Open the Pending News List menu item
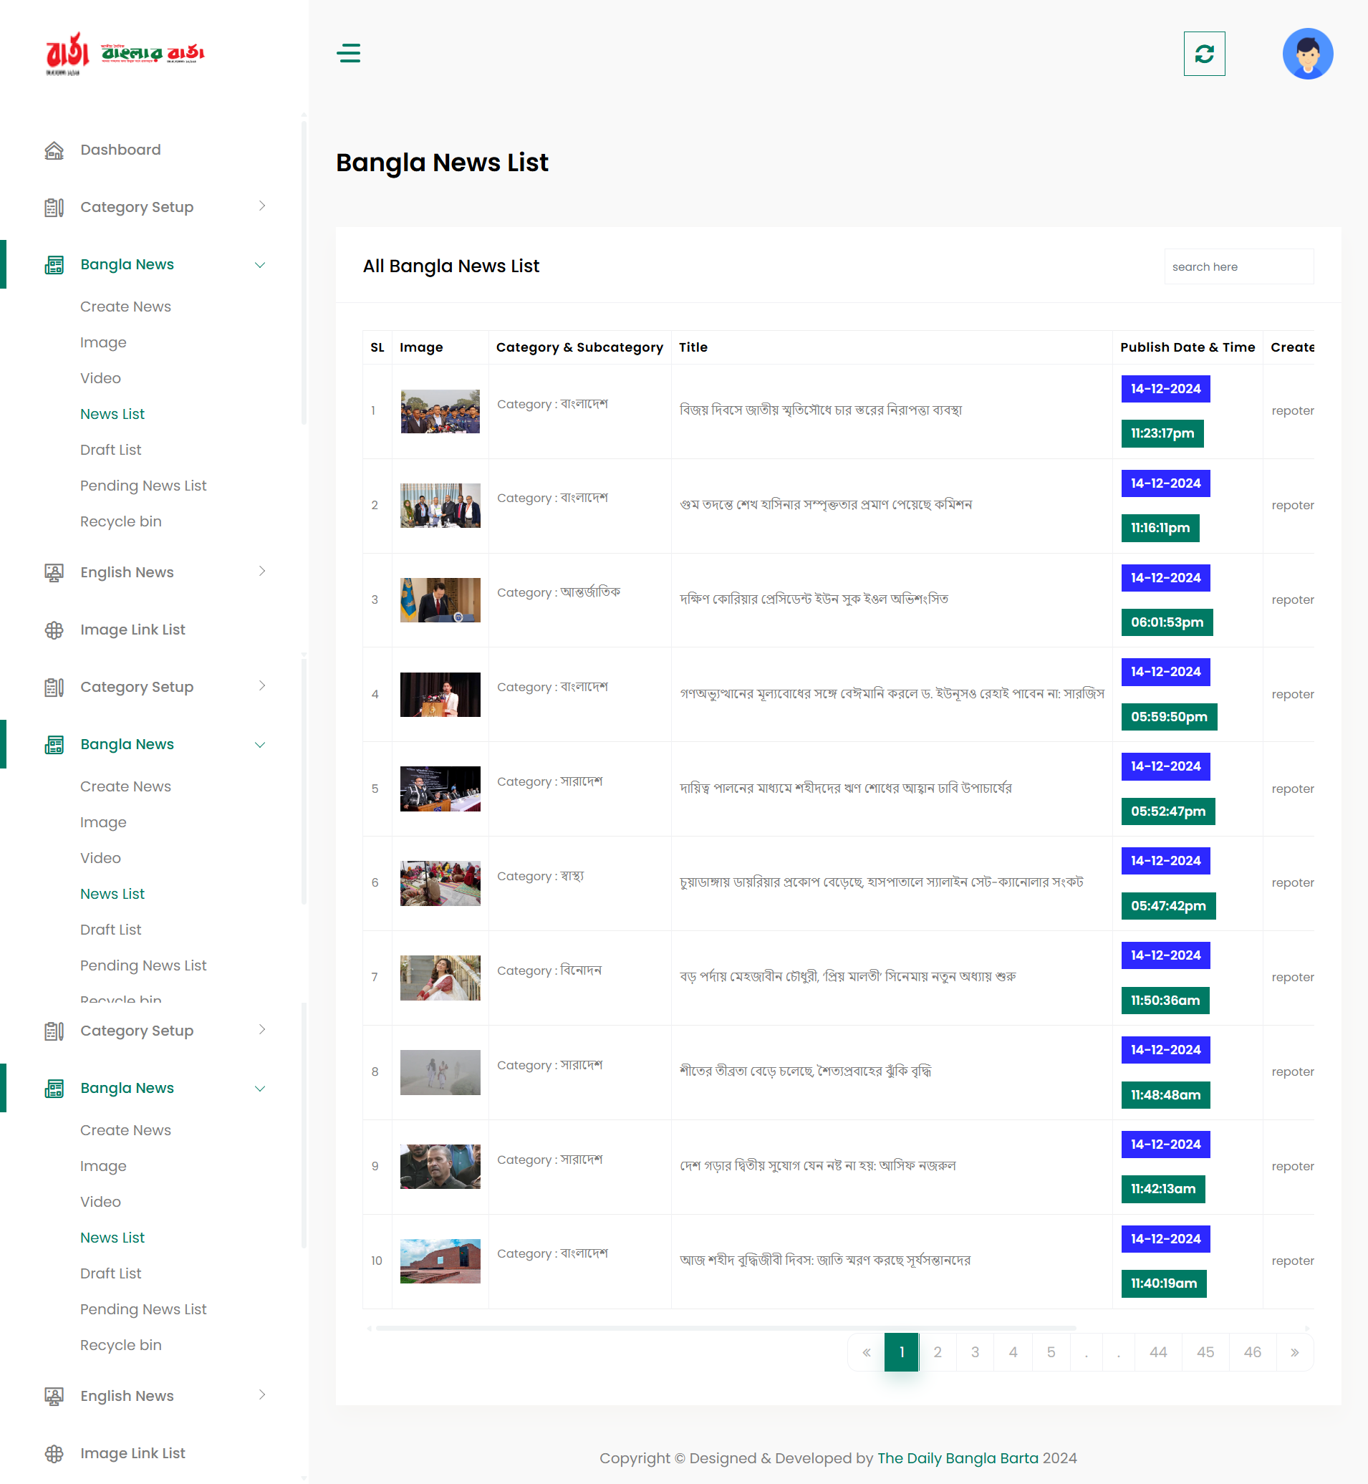 tap(143, 486)
